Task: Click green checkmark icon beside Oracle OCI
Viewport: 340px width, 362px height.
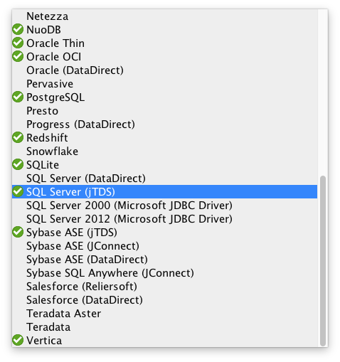Action: 18,56
